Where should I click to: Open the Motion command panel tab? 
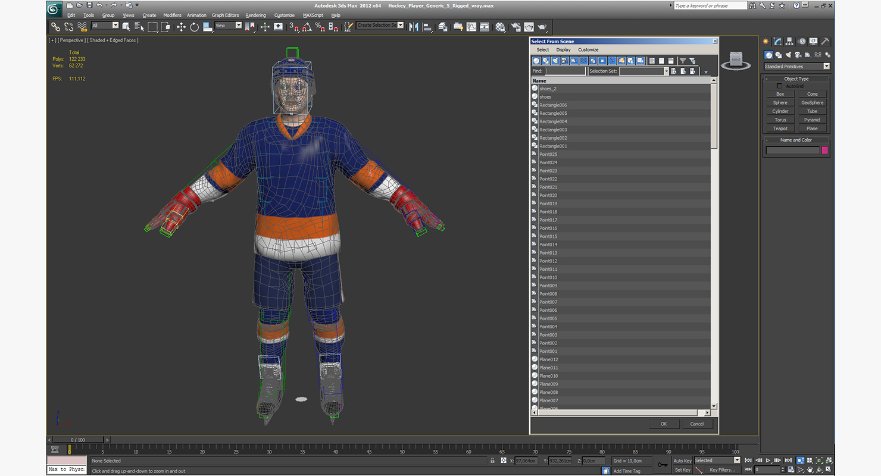[802, 42]
